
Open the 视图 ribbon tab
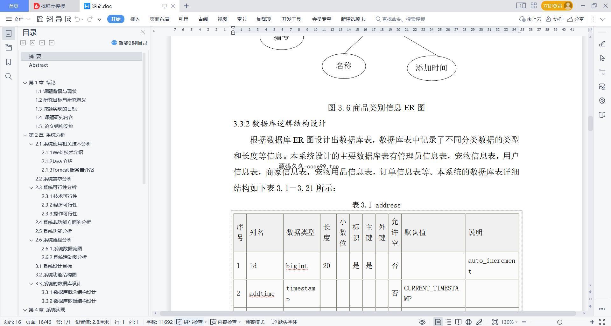(222, 19)
